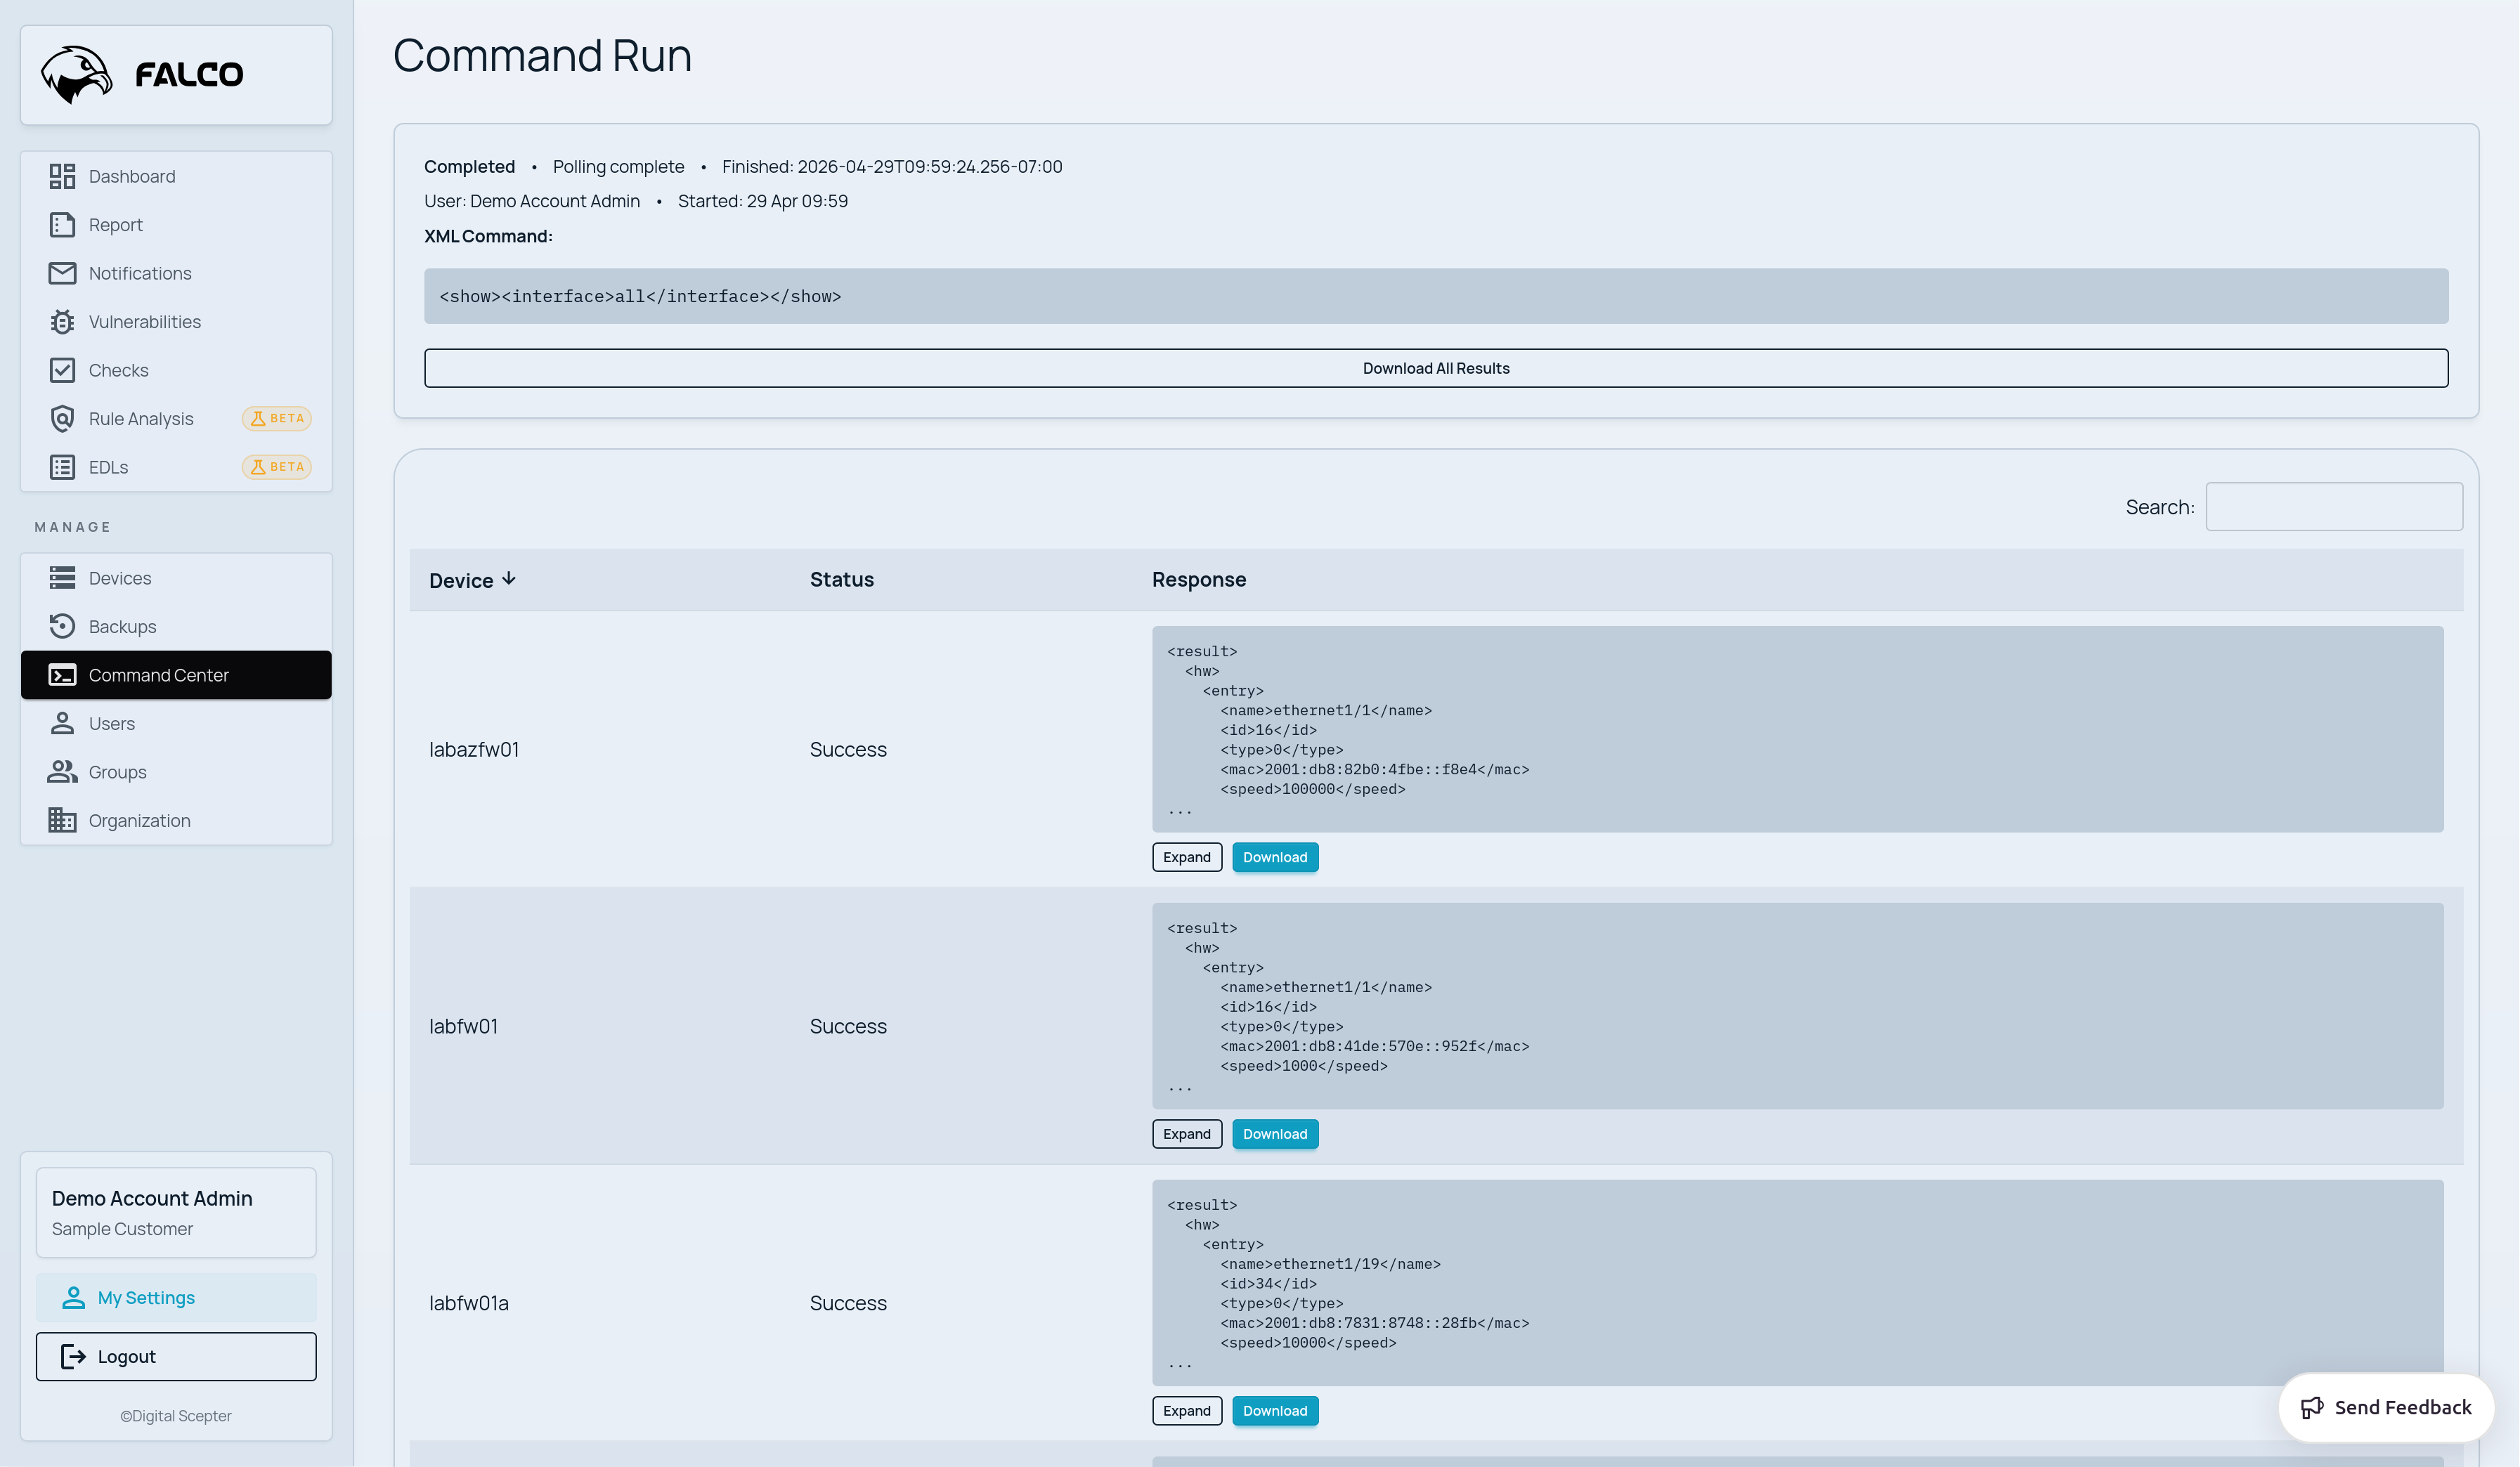Go to the Report page

pos(176,225)
